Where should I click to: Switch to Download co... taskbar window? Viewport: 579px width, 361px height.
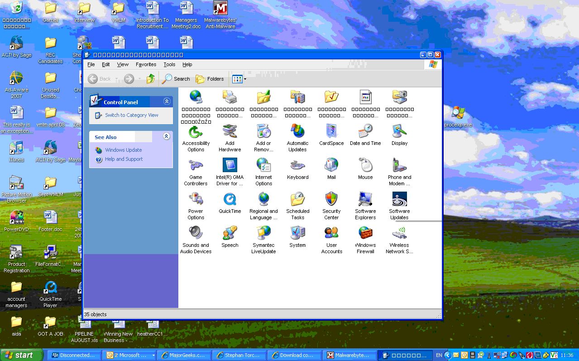pyautogui.click(x=295, y=355)
